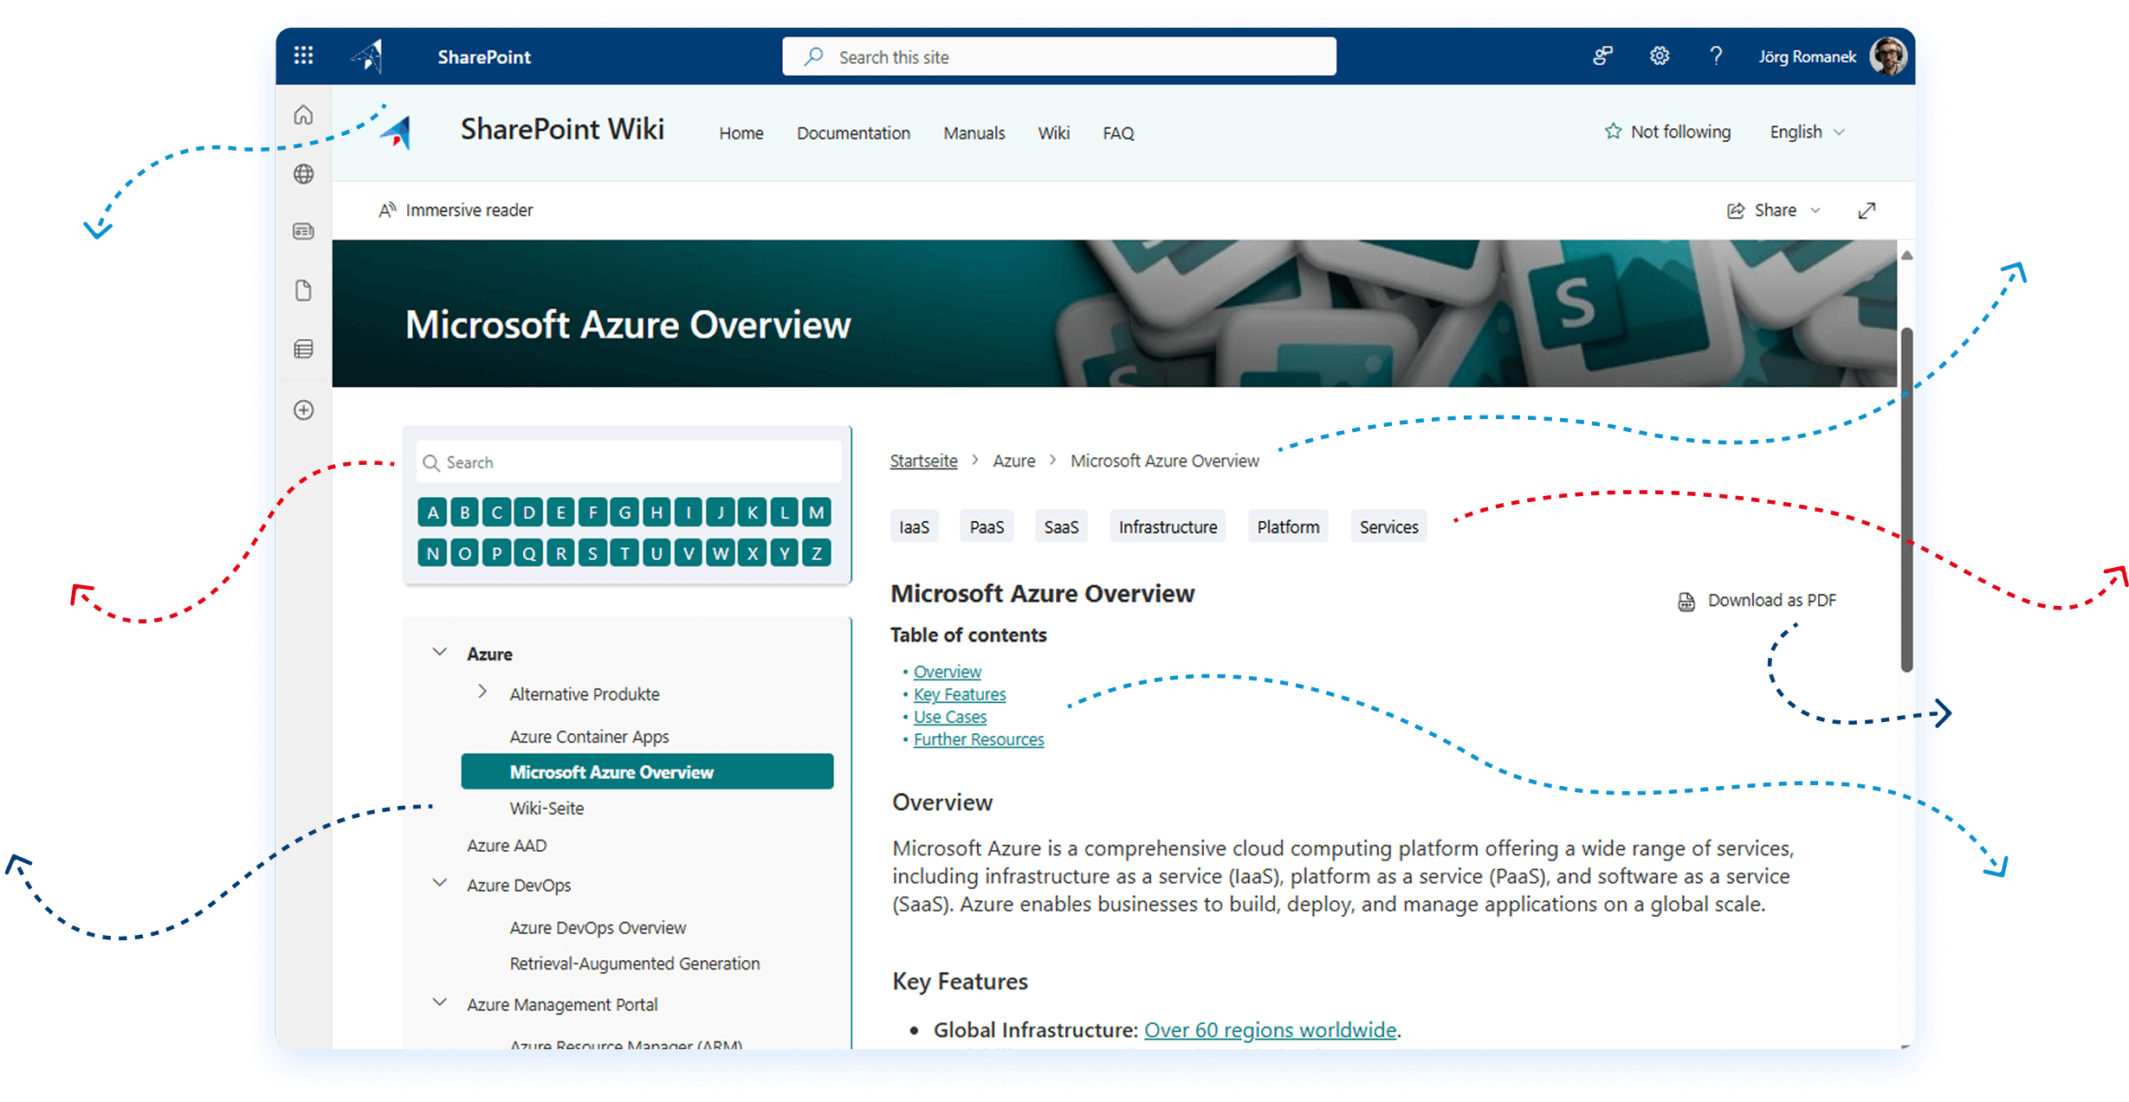
Task: Open the Azure AAD tree item
Action: (x=507, y=846)
